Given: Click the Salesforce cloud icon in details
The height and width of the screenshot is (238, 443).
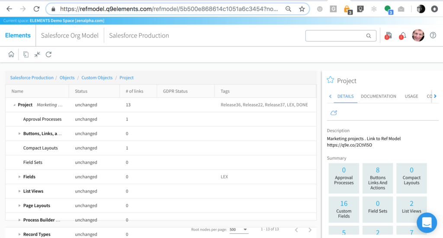Looking at the screenshot, I should [334, 113].
